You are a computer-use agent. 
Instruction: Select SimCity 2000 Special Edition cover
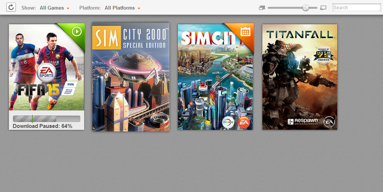coord(131,77)
